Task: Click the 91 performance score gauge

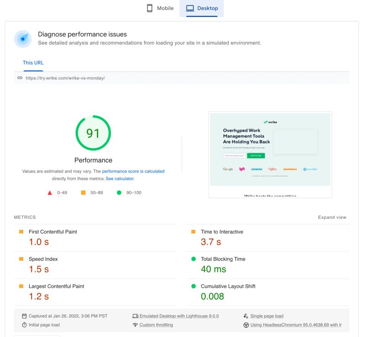Action: [93, 133]
